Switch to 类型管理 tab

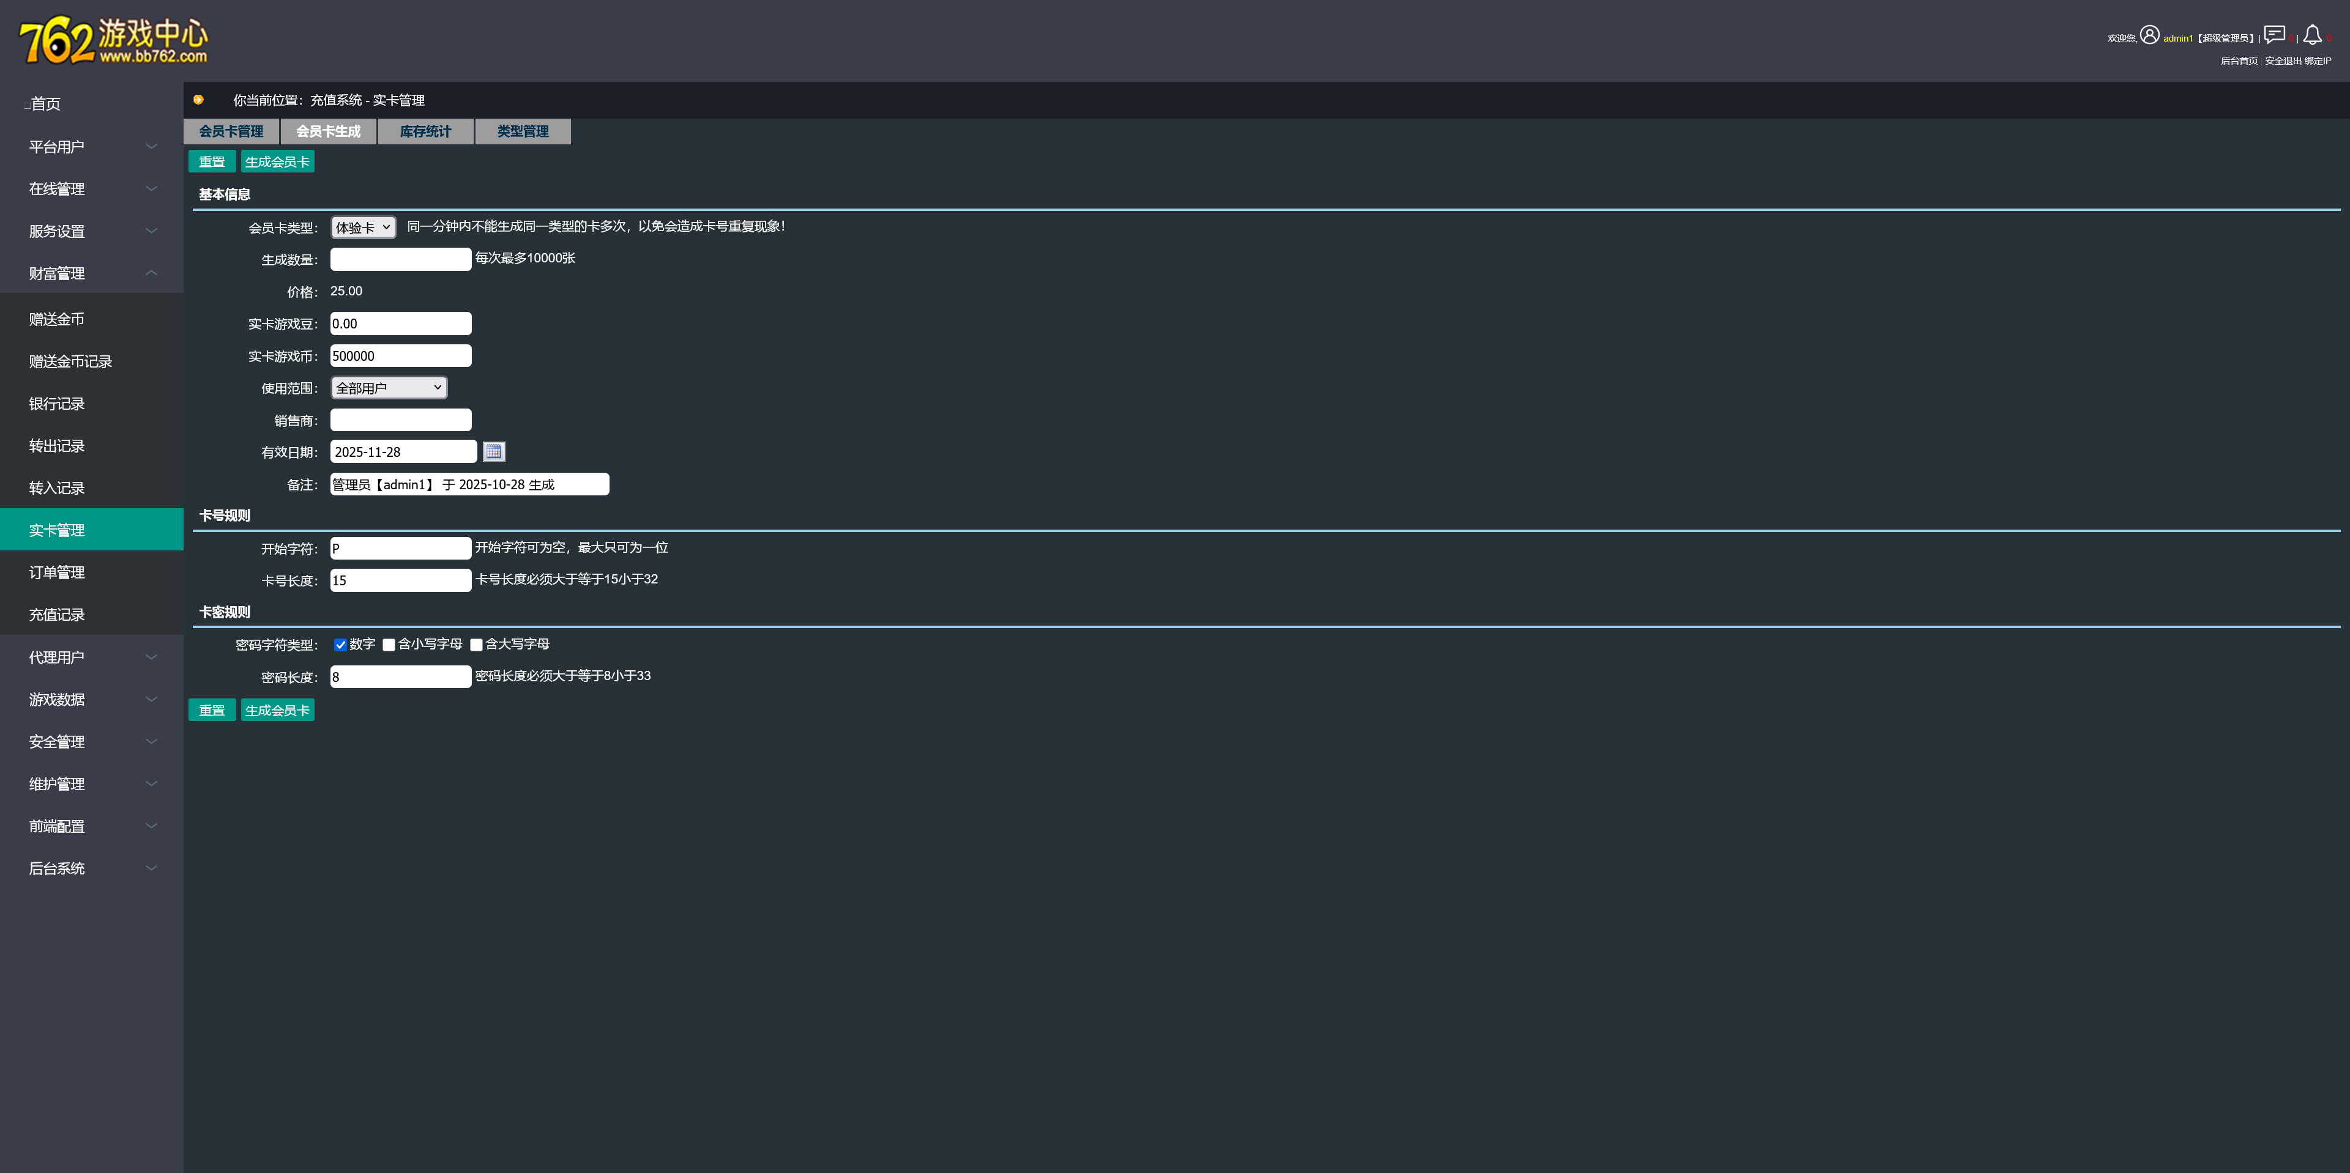[523, 131]
